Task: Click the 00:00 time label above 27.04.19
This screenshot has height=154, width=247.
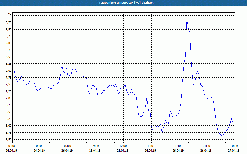Action: point(234,146)
